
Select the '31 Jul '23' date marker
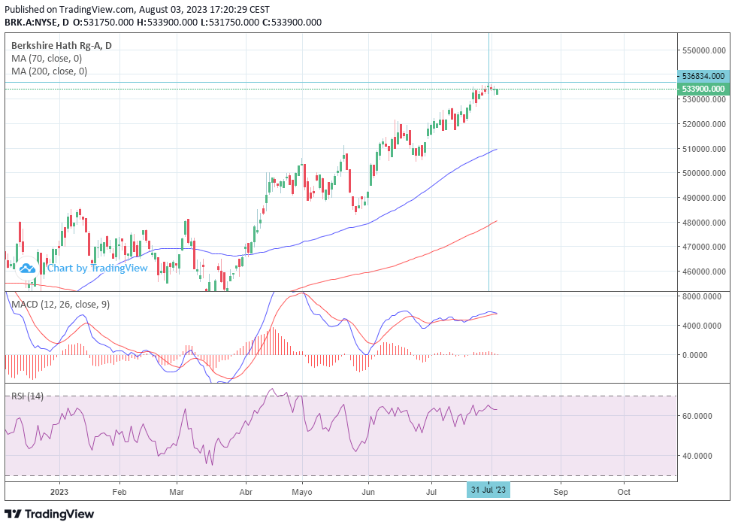pyautogui.click(x=488, y=490)
